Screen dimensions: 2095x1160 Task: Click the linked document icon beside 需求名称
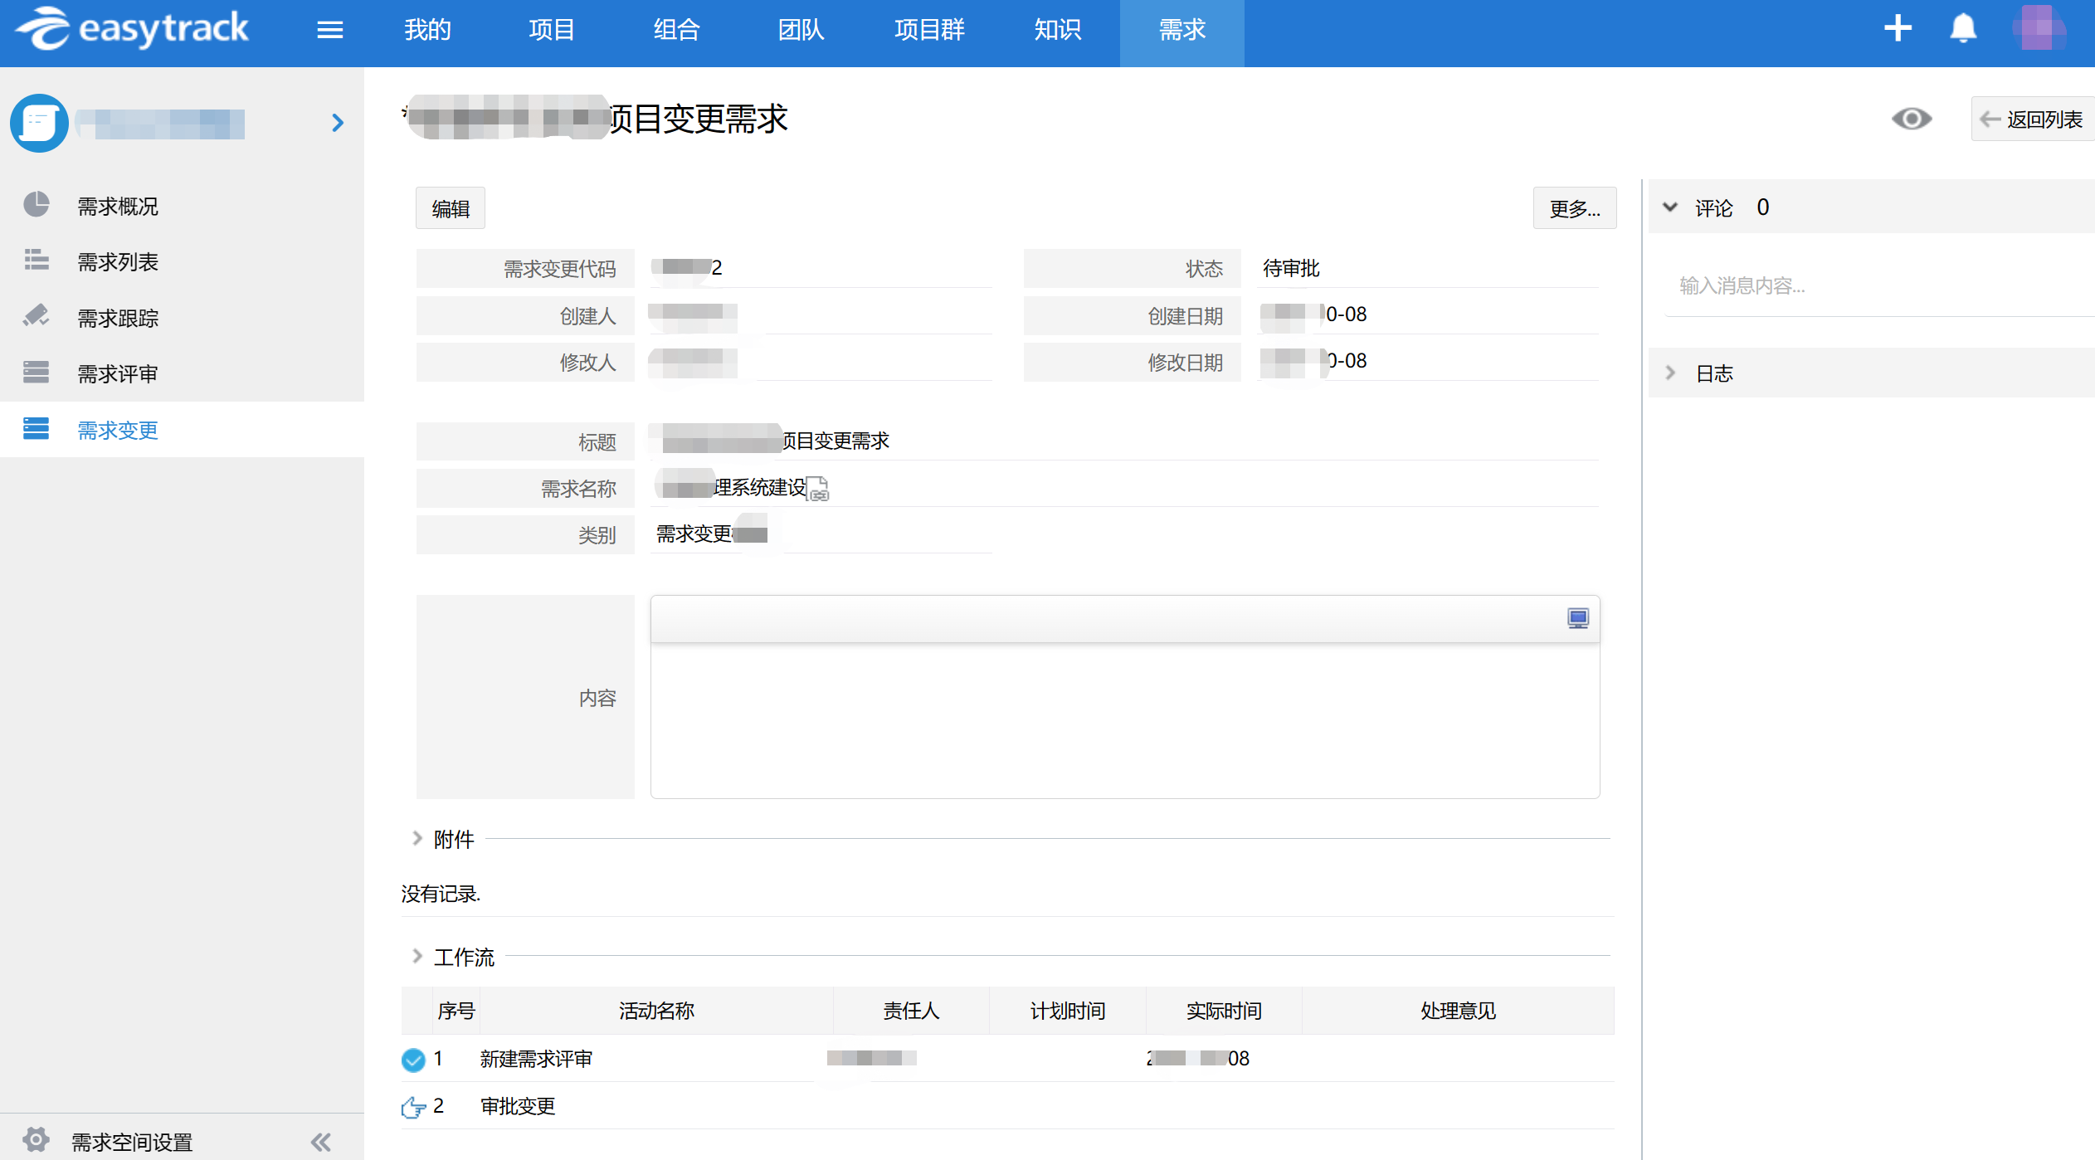click(818, 489)
